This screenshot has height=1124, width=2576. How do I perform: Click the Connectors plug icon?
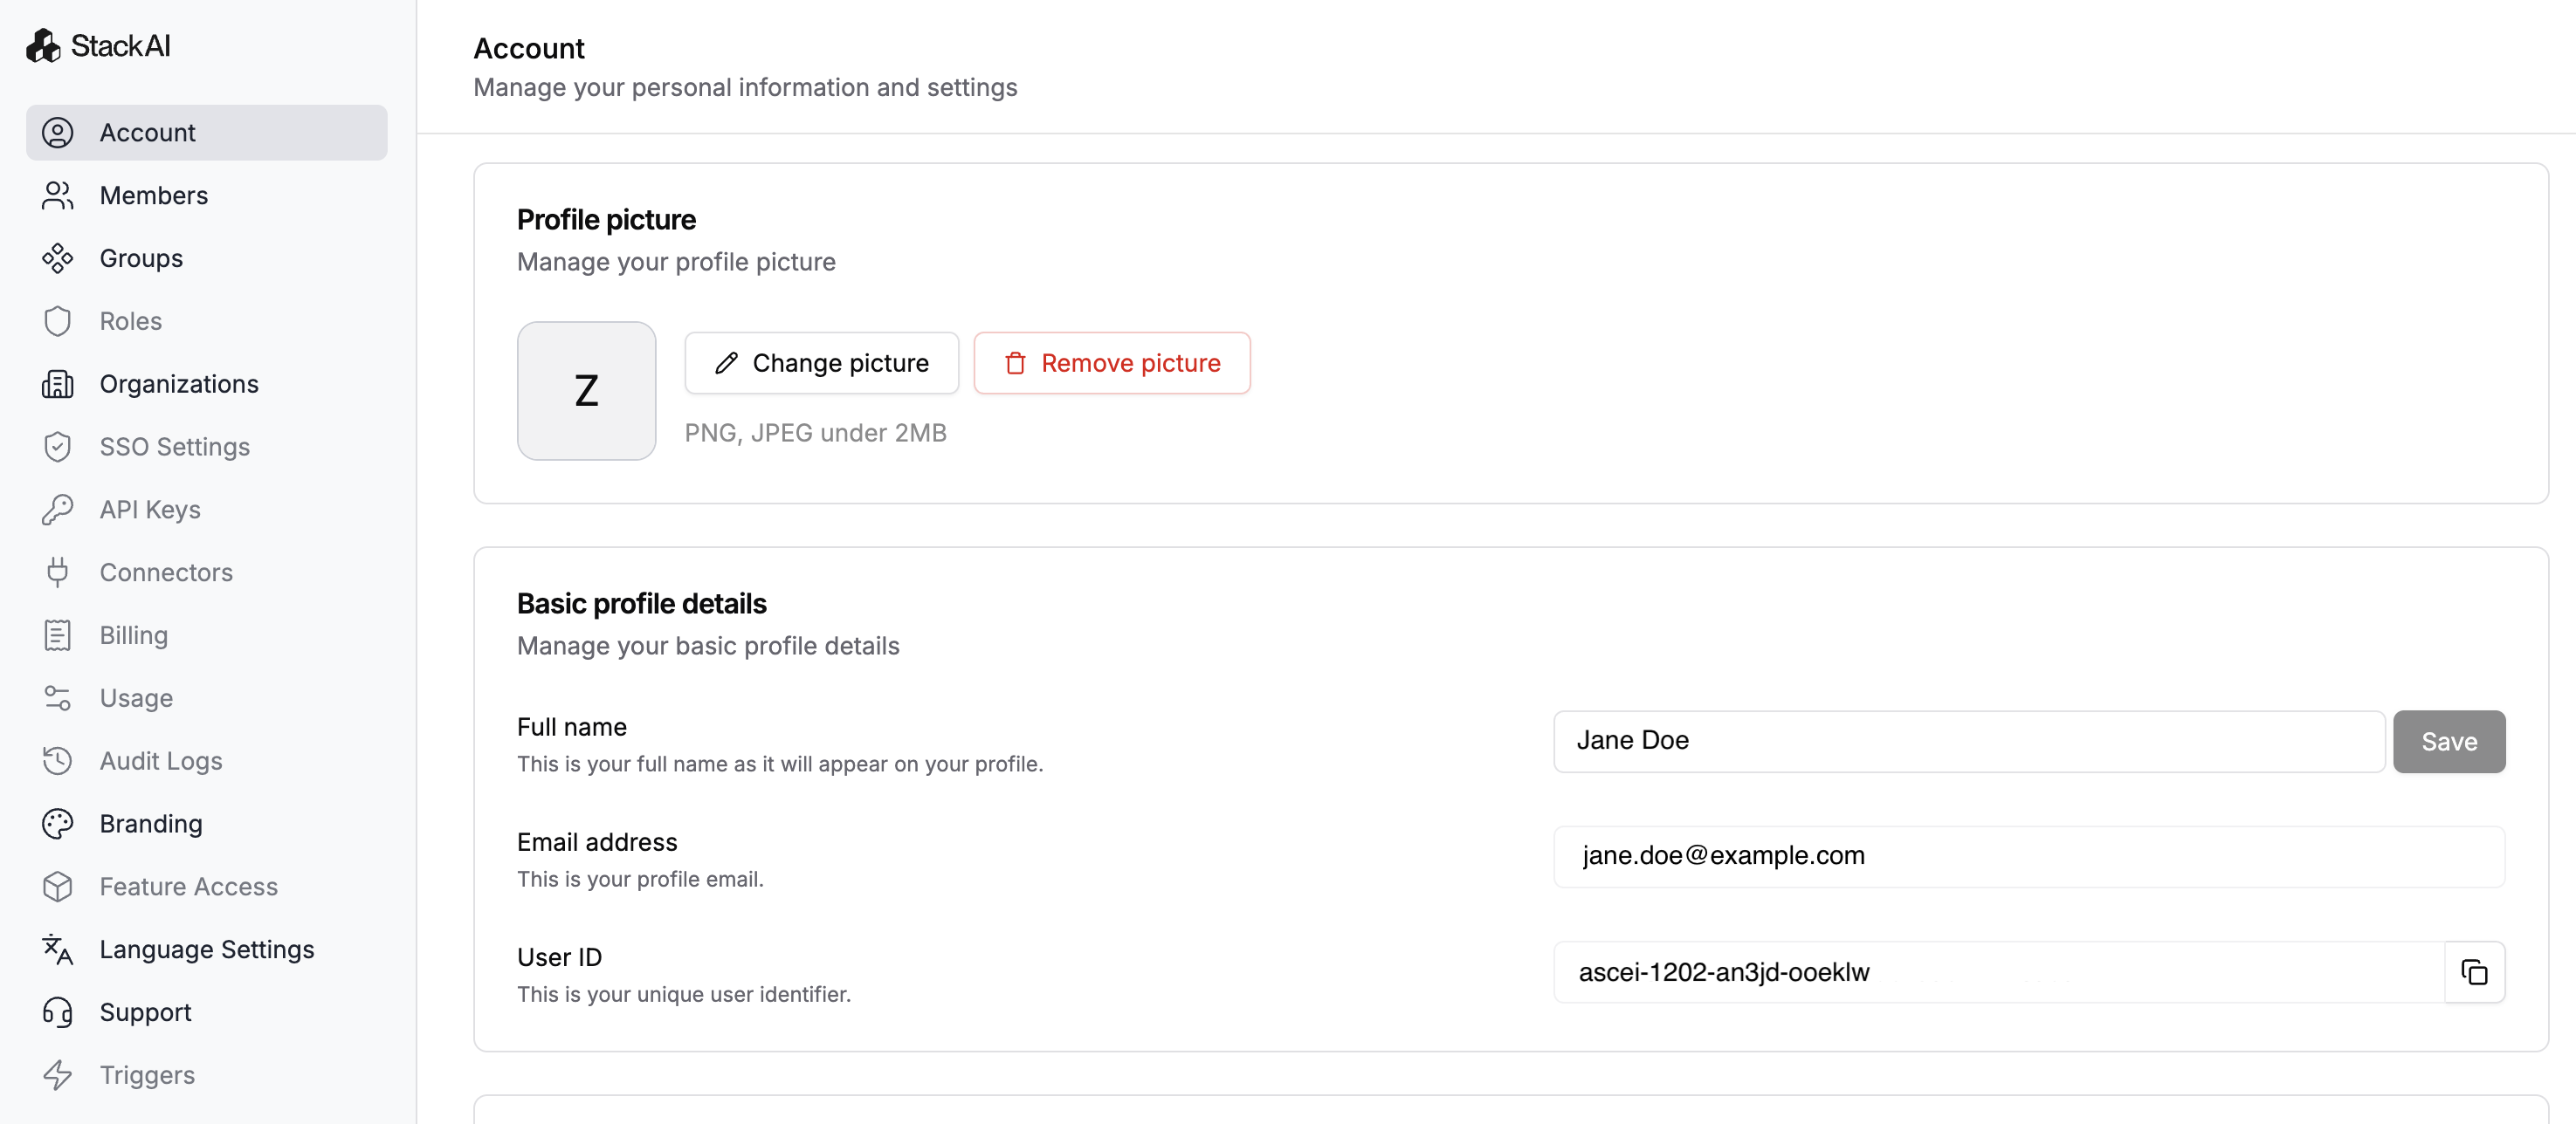tap(58, 572)
